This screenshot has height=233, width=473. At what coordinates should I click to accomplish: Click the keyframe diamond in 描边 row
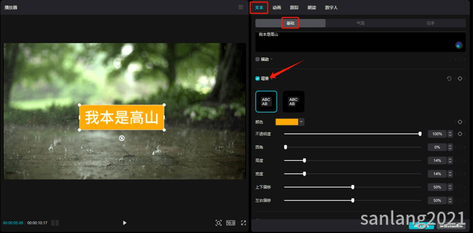tap(460, 59)
